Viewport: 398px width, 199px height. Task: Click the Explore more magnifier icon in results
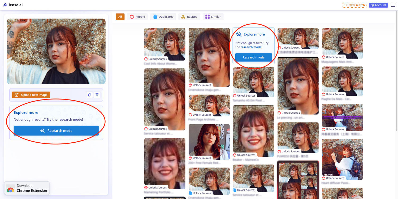(x=239, y=34)
